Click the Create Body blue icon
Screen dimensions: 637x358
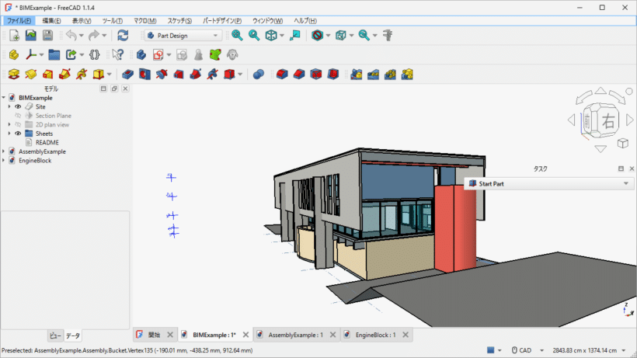(141, 55)
